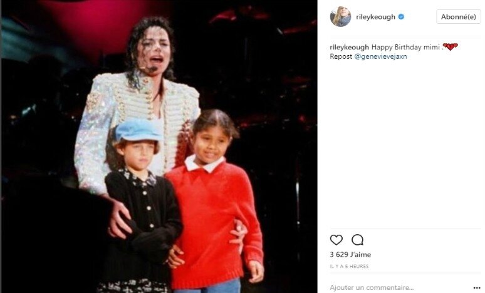The height and width of the screenshot is (293, 485).
Task: Open the 'Il y a 5 heures' timestamp
Action: 349,266
